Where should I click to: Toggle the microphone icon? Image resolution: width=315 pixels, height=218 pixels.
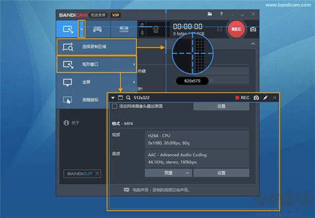[x=142, y=33]
